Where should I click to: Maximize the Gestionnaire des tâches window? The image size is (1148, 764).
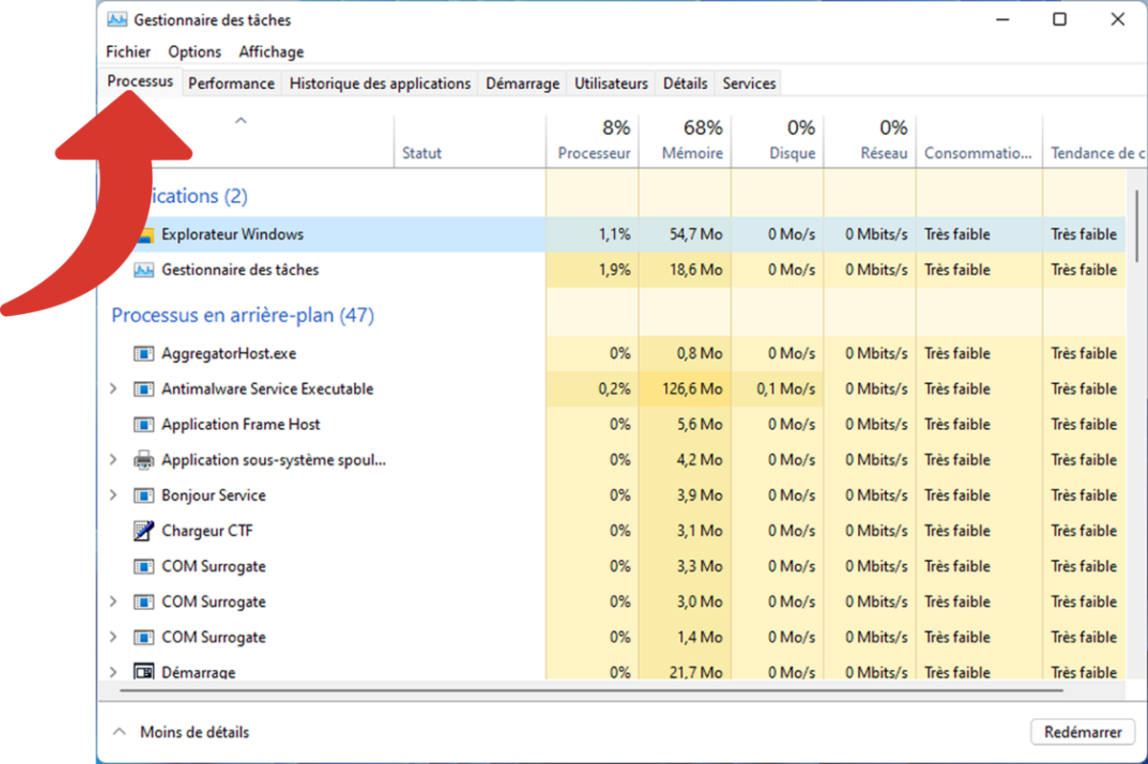[x=1060, y=19]
